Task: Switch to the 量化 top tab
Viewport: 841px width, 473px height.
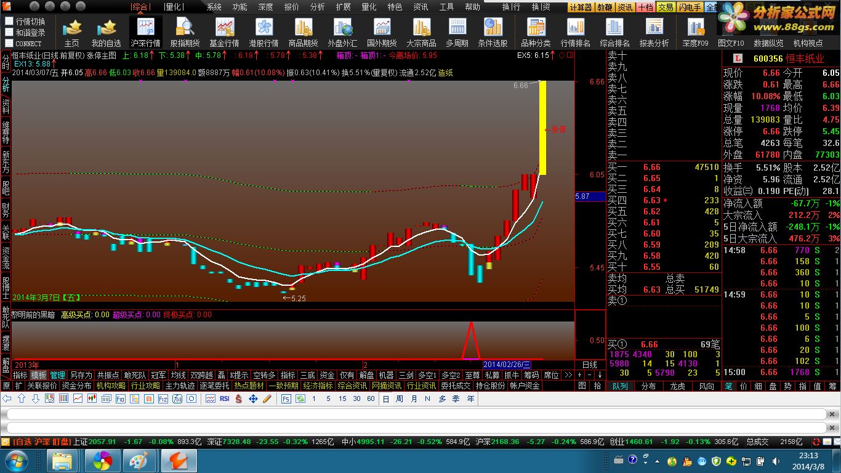Action: 174,7
